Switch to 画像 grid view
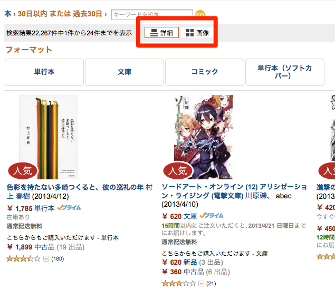335x288 pixels. click(x=197, y=33)
